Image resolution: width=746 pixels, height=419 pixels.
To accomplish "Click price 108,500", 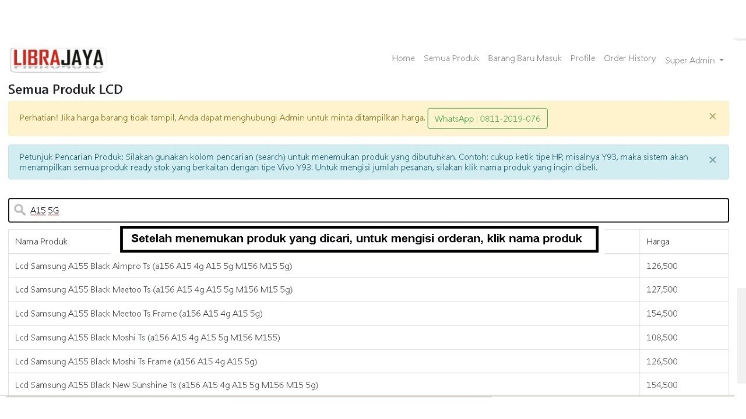I will tap(661, 338).
